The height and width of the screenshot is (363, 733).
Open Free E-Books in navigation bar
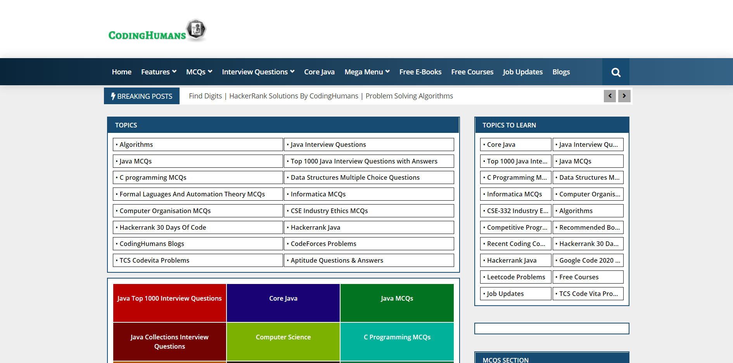[x=420, y=72]
